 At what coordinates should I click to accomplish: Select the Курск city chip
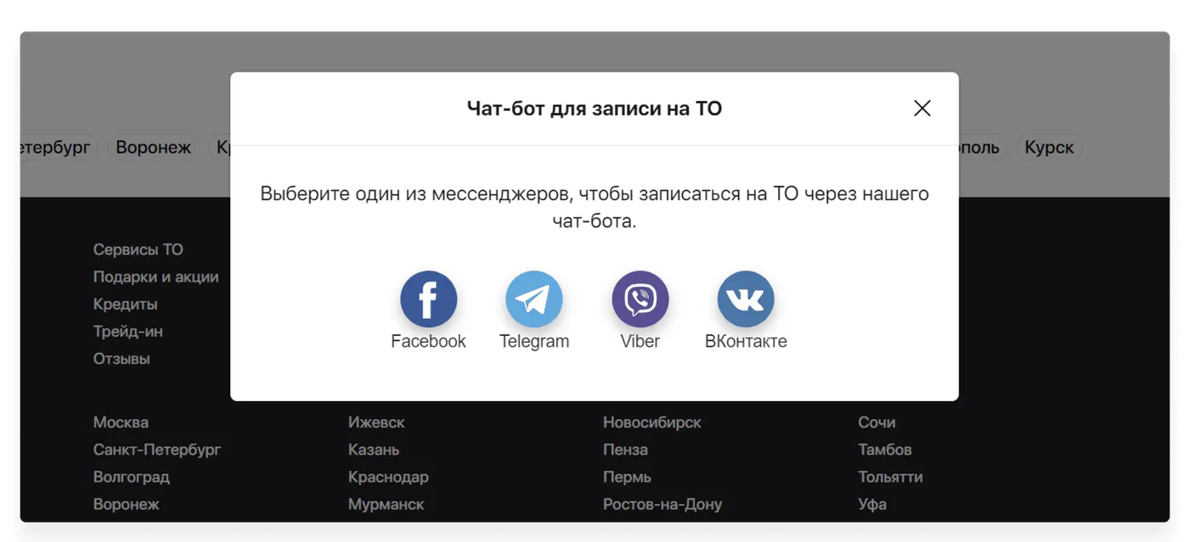(x=1049, y=148)
